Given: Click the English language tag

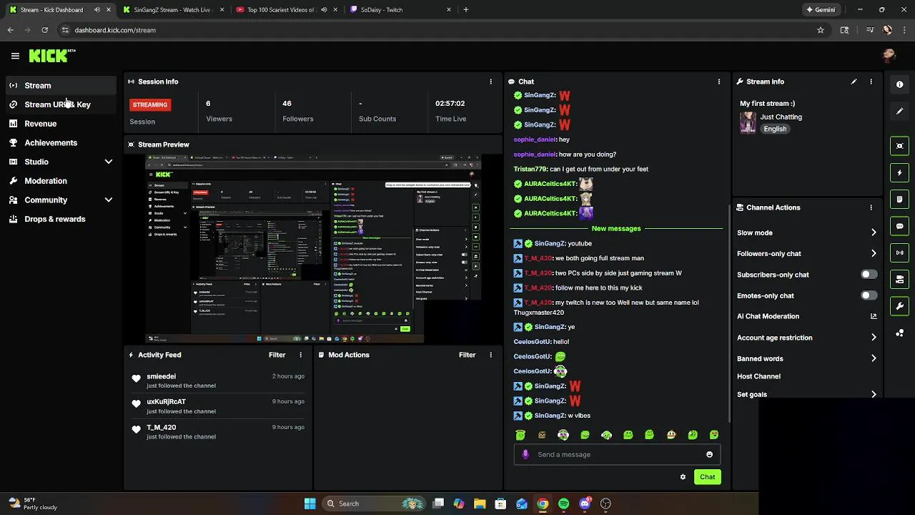Looking at the screenshot, I should [x=775, y=129].
